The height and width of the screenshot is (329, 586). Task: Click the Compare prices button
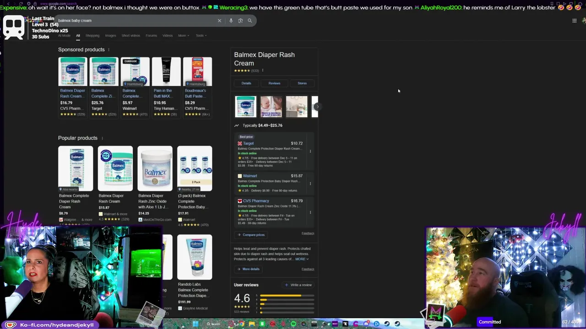pyautogui.click(x=251, y=235)
